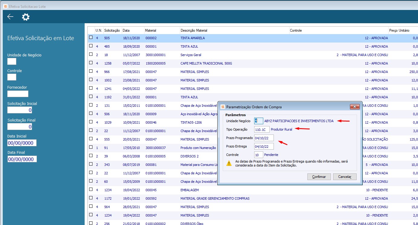This screenshot has height=225, width=418.
Task: Click the Confirmar button
Action: (x=319, y=177)
